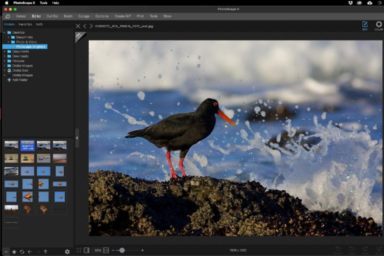This screenshot has height=256, width=384.
Task: Toggle the compare split-view icon
Action: pos(87,250)
